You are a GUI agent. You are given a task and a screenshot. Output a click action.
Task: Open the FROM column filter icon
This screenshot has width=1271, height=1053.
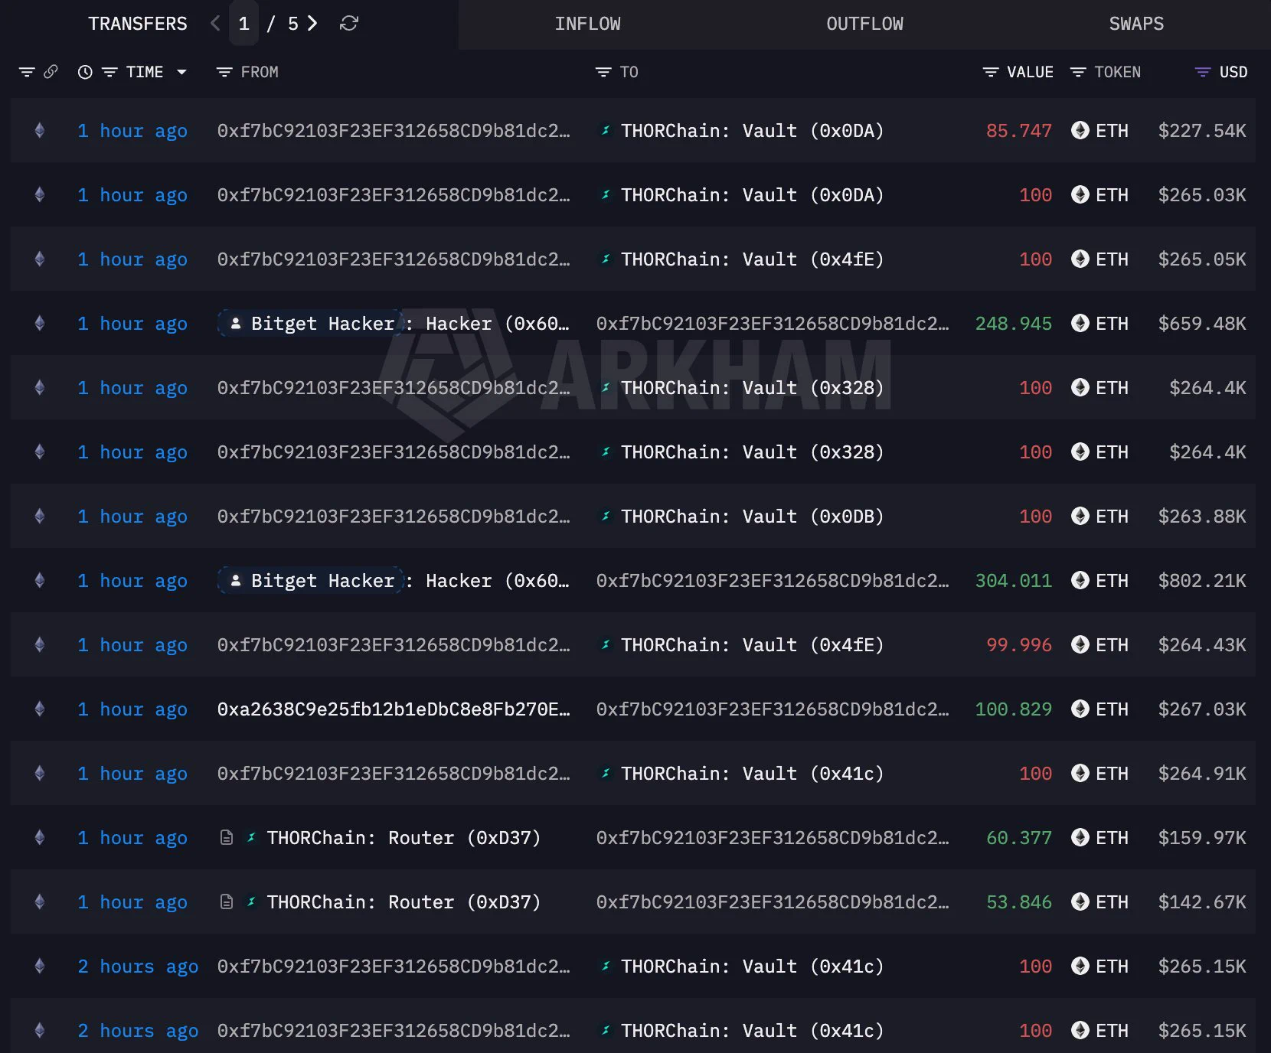pyautogui.click(x=224, y=72)
